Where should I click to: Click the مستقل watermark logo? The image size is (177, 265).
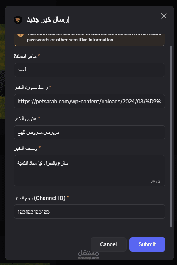click(88, 254)
